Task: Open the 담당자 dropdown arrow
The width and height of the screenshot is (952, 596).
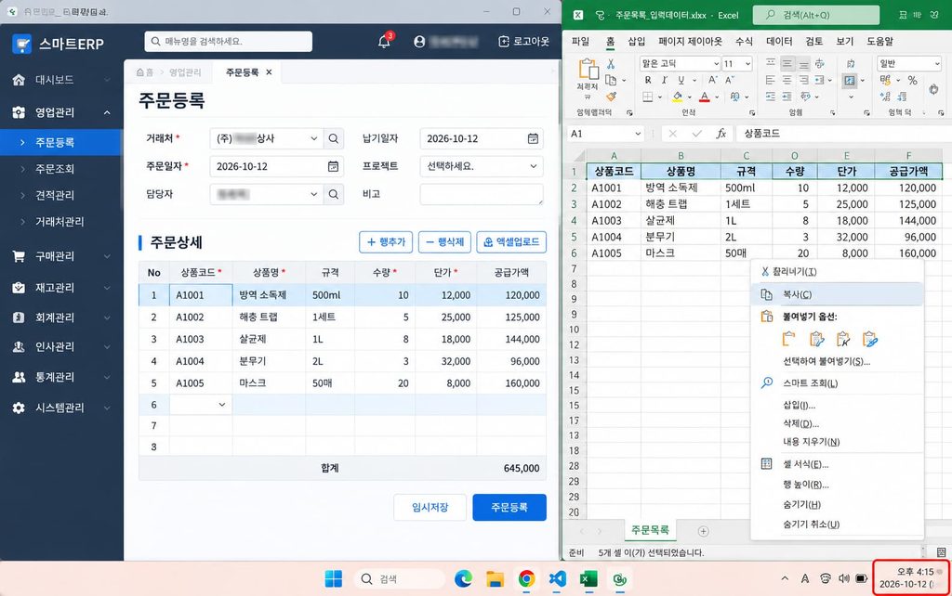Action: pyautogui.click(x=314, y=194)
